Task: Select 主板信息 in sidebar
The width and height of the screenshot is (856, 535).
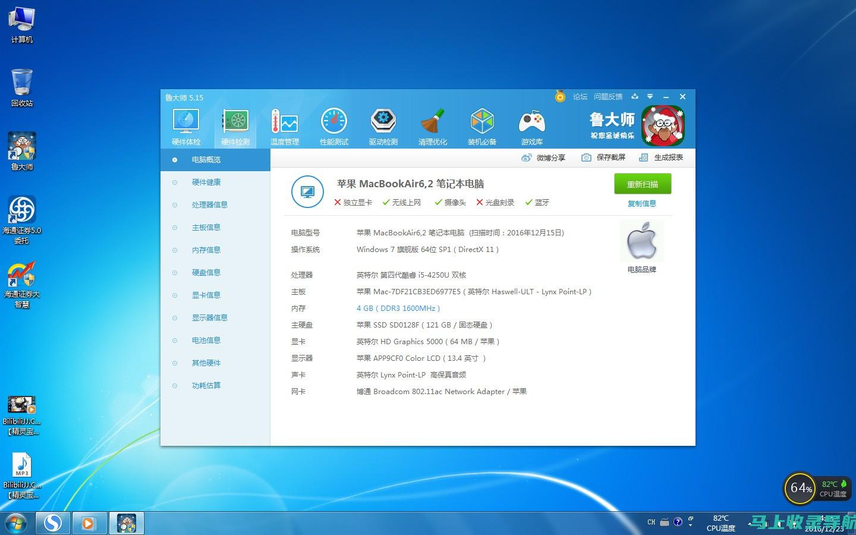Action: point(215,227)
